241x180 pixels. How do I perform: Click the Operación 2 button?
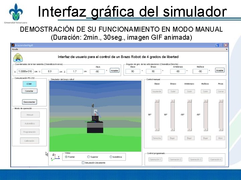point(175,159)
